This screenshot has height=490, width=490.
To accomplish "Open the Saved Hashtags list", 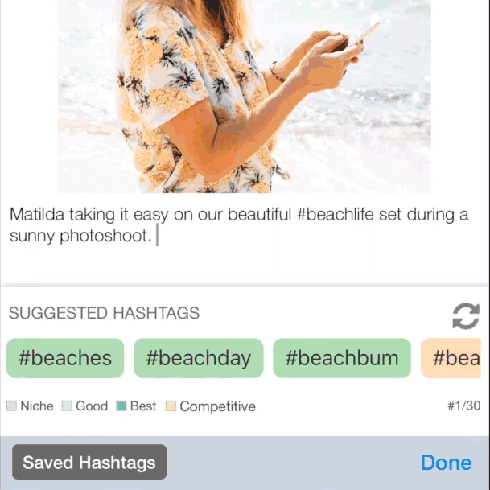I will [89, 463].
